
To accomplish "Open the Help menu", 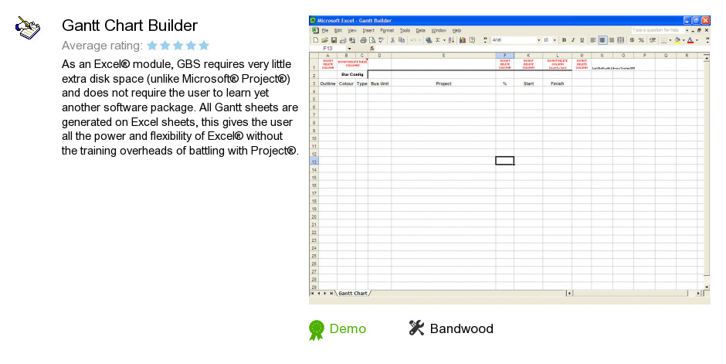I will (457, 31).
